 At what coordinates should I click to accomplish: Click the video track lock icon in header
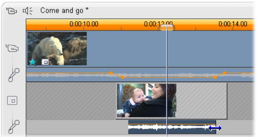tap(12, 11)
